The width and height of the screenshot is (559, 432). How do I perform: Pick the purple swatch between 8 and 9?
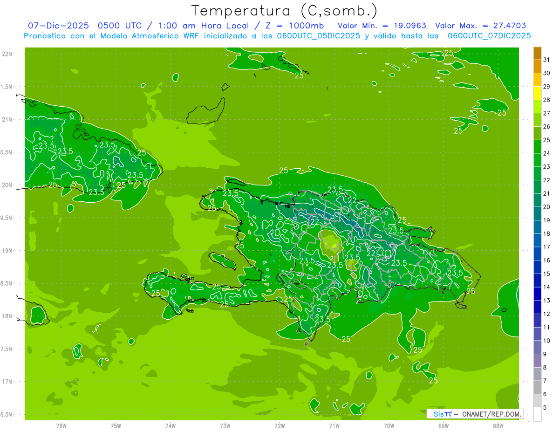coord(537,361)
